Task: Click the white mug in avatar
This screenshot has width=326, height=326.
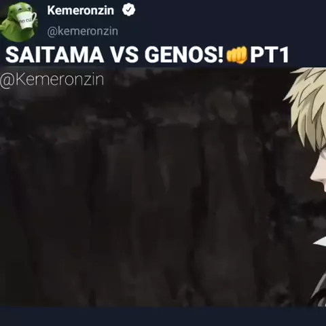Action: [27, 20]
